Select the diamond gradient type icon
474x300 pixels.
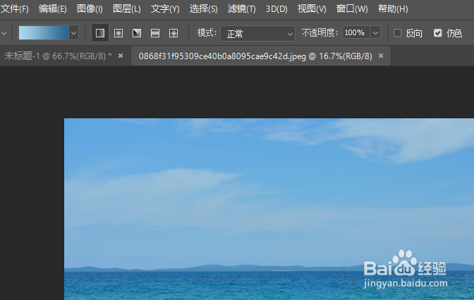click(x=174, y=33)
